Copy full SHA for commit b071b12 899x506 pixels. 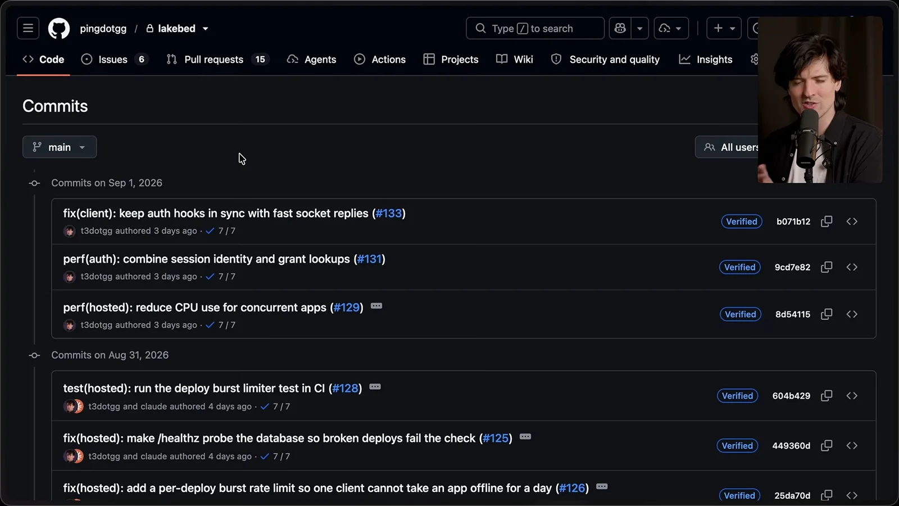click(x=827, y=222)
